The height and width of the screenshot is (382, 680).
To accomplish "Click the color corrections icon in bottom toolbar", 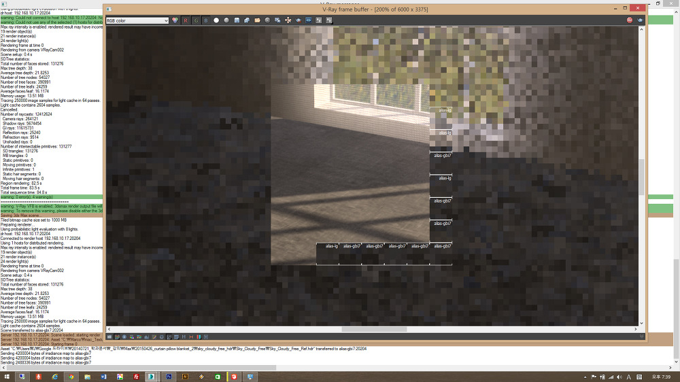I will point(116,336).
